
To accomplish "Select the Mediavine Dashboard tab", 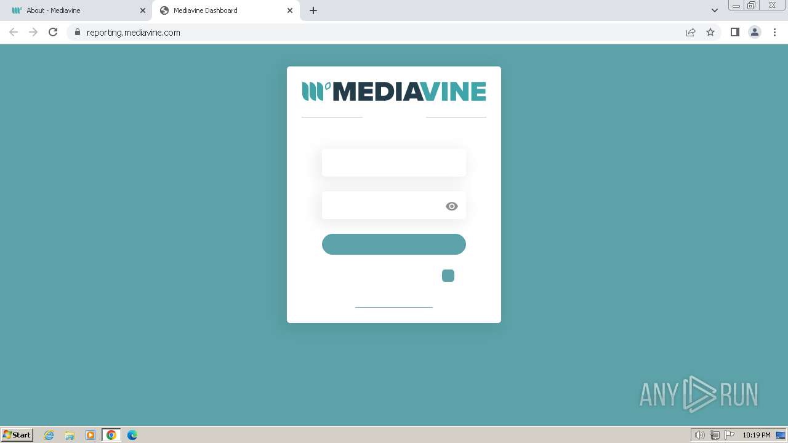I will (x=225, y=10).
